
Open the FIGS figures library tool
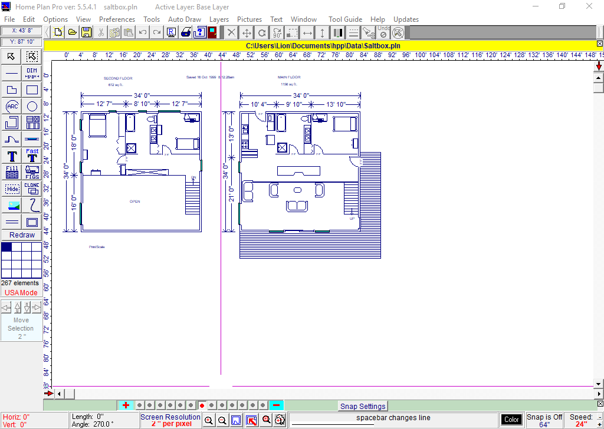pyautogui.click(x=32, y=173)
